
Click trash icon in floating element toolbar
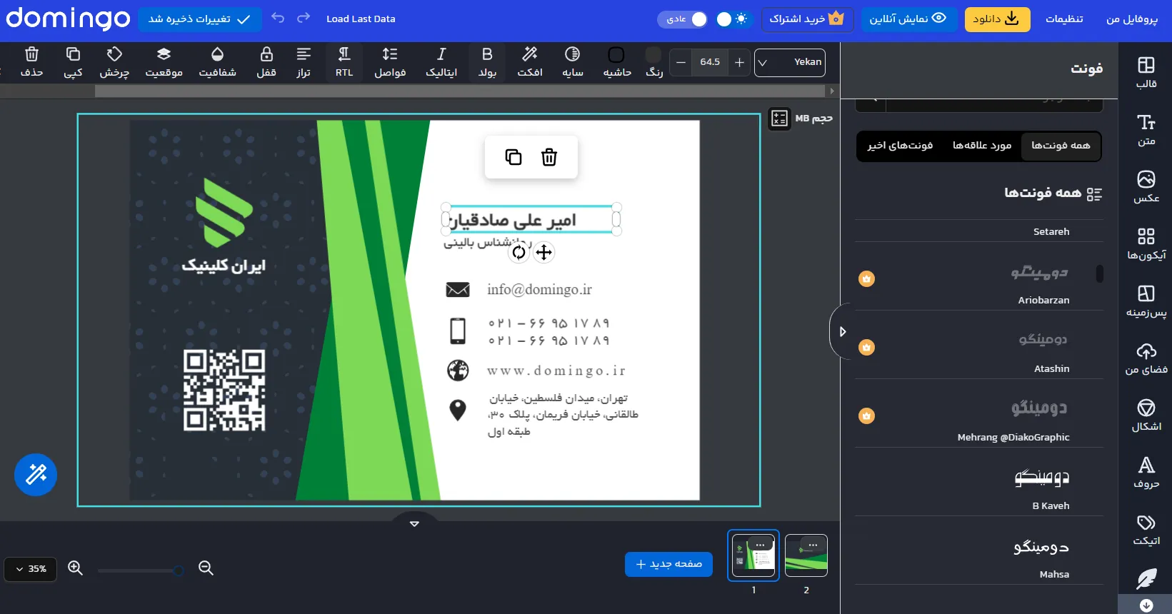549,157
